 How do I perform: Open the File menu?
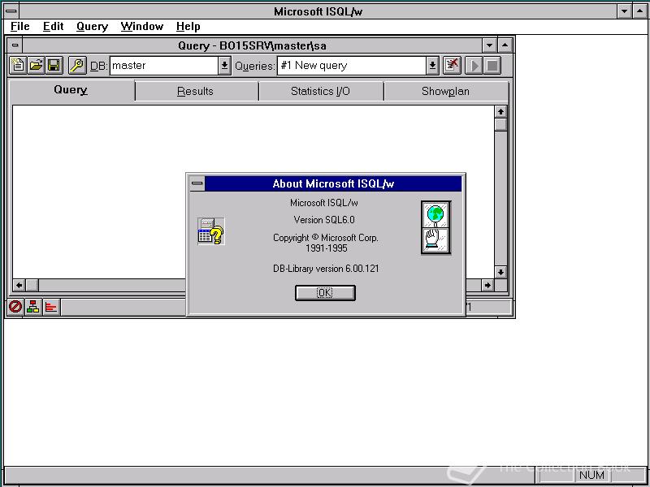point(19,27)
